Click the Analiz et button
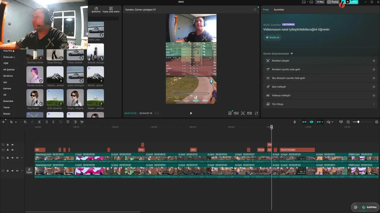The width and height of the screenshot is (380, 213). pos(272,38)
